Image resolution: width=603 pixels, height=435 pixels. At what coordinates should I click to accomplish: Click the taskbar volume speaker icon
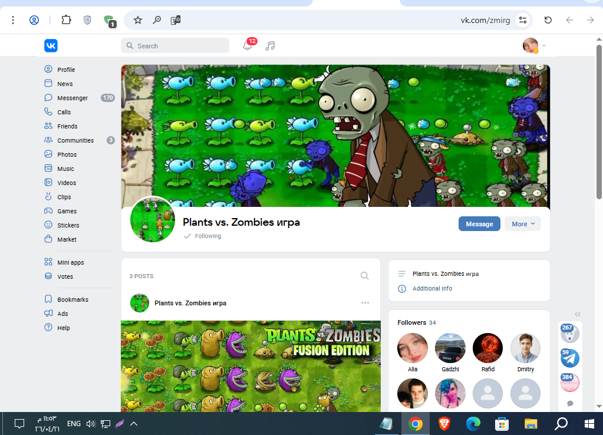click(91, 424)
